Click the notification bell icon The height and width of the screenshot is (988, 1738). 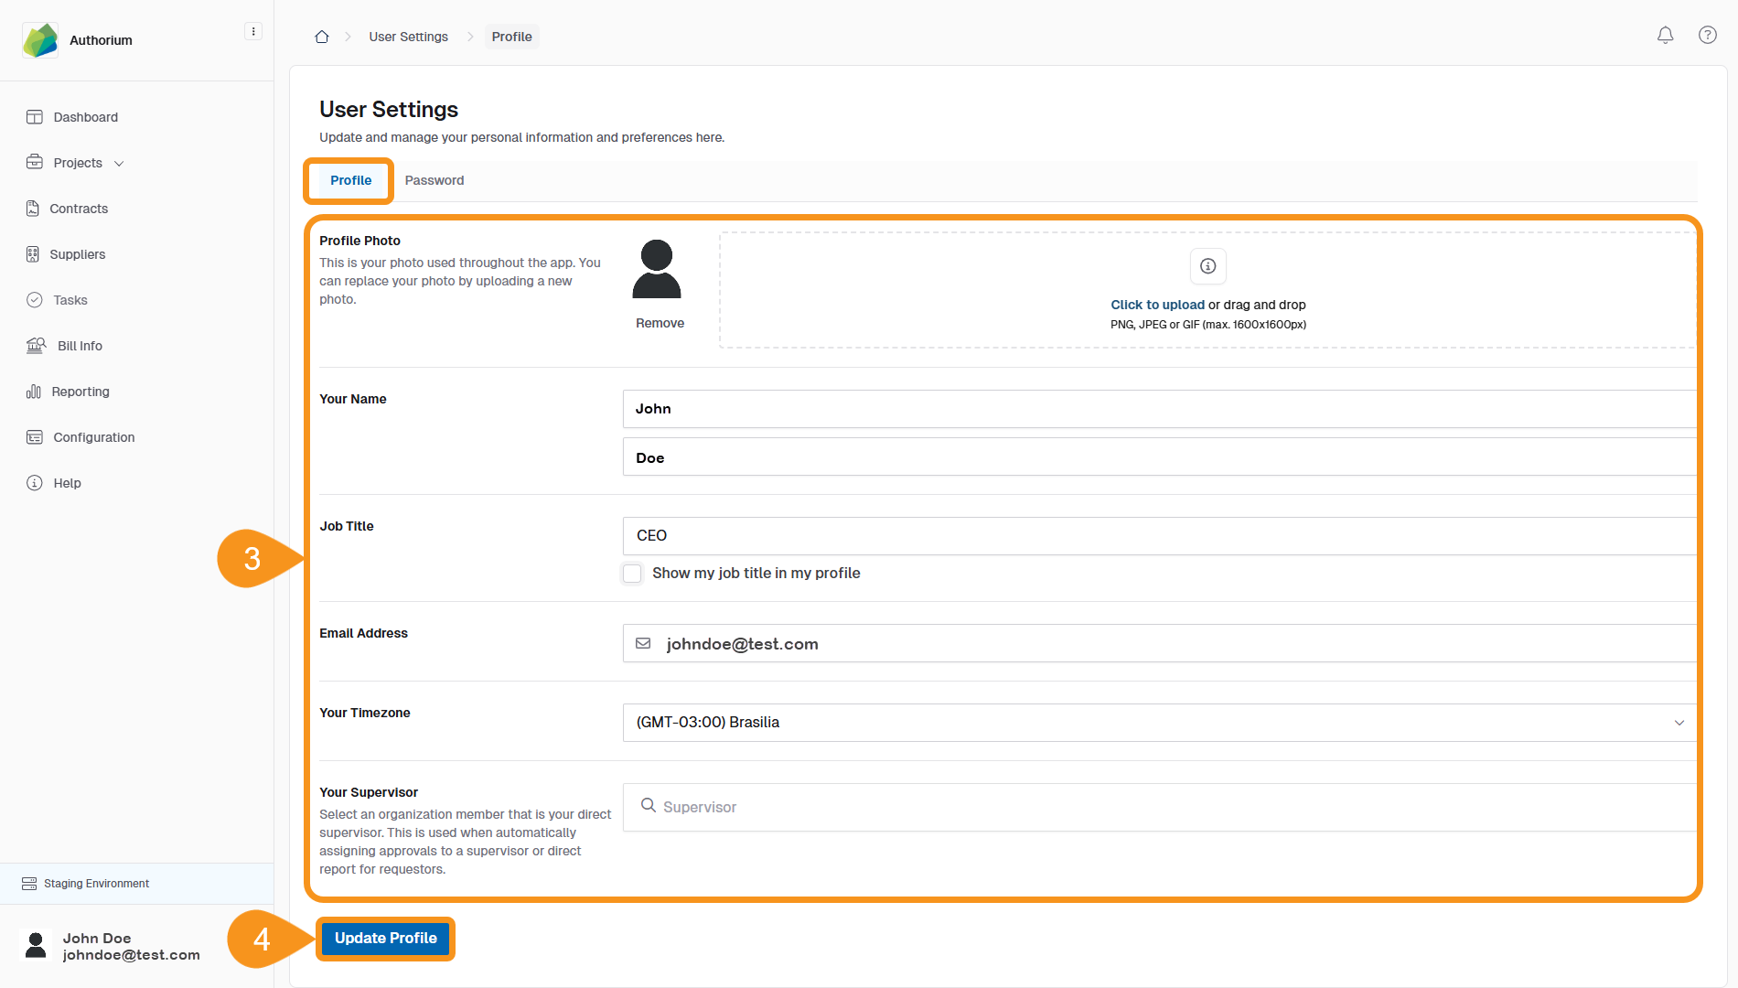coord(1665,36)
